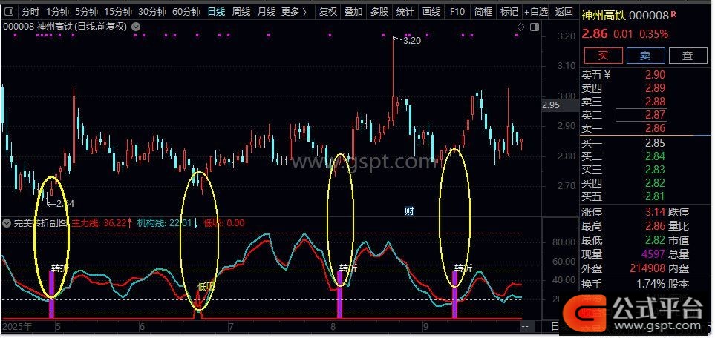Viewport: 715px width, 338px height.
Task: Toggle 复权 price adjustment
Action: pos(327,12)
